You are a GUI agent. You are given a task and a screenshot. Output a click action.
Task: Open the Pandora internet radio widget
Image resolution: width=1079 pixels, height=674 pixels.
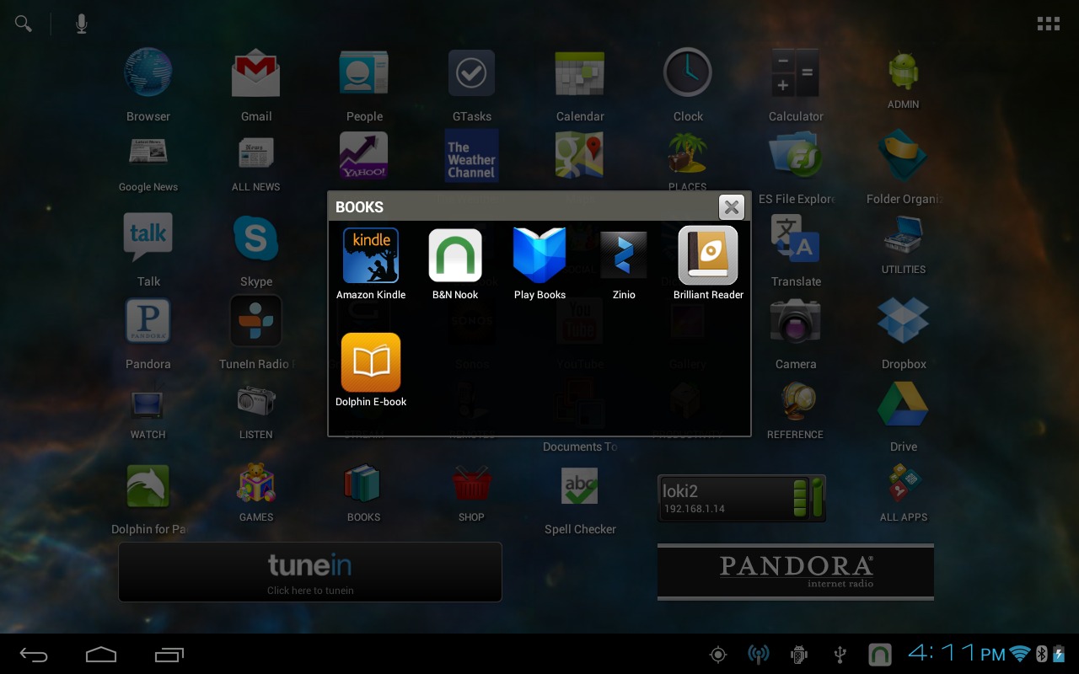pos(796,572)
